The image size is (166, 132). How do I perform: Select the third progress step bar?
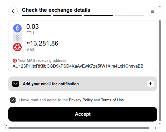pyautogui.click(x=98, y=15)
